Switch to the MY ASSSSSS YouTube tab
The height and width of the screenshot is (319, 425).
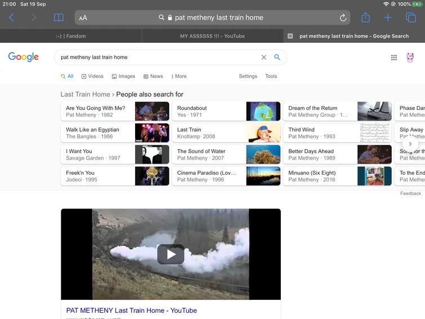point(212,36)
